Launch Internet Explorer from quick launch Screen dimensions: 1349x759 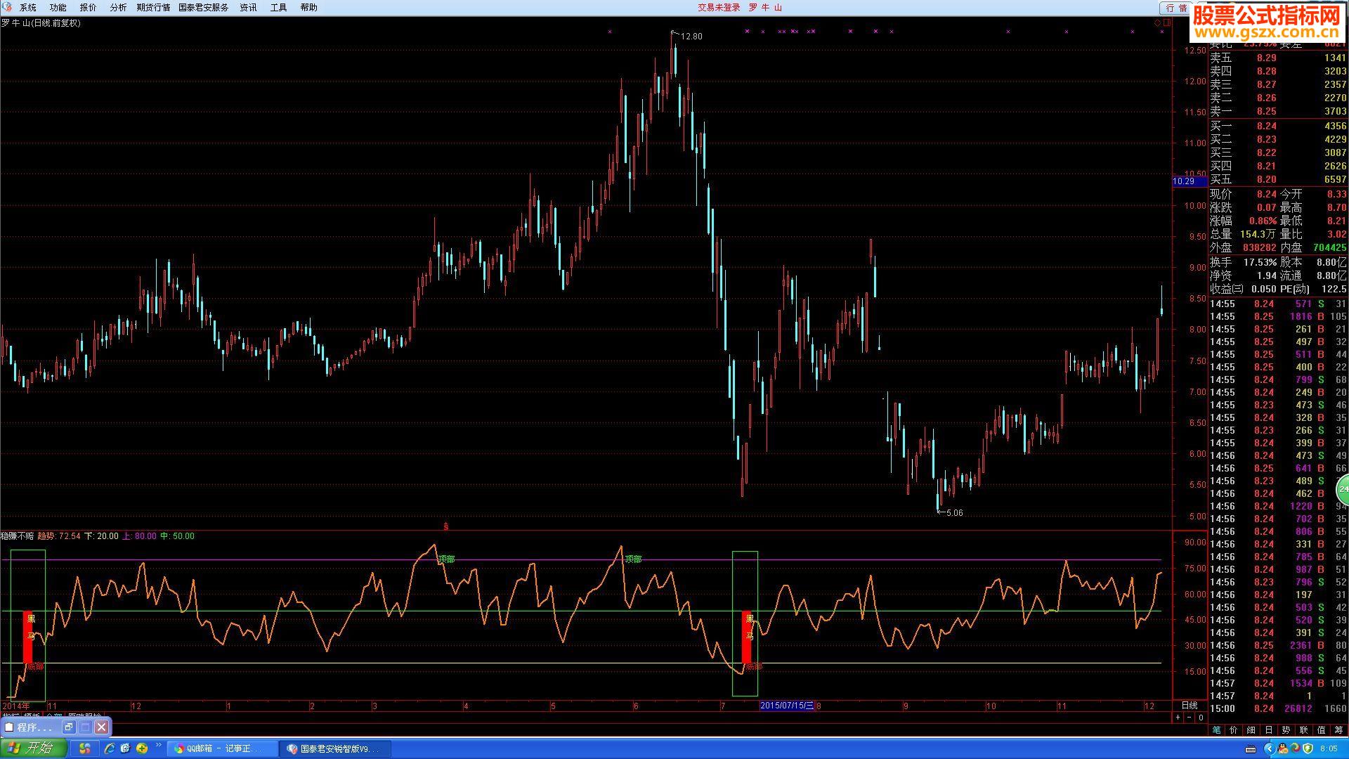click(110, 748)
